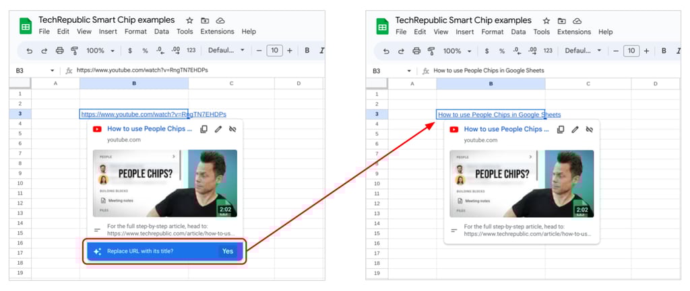Click YouTube URL link in cell B3
Image resolution: width=690 pixels, height=291 pixels.
[154, 114]
